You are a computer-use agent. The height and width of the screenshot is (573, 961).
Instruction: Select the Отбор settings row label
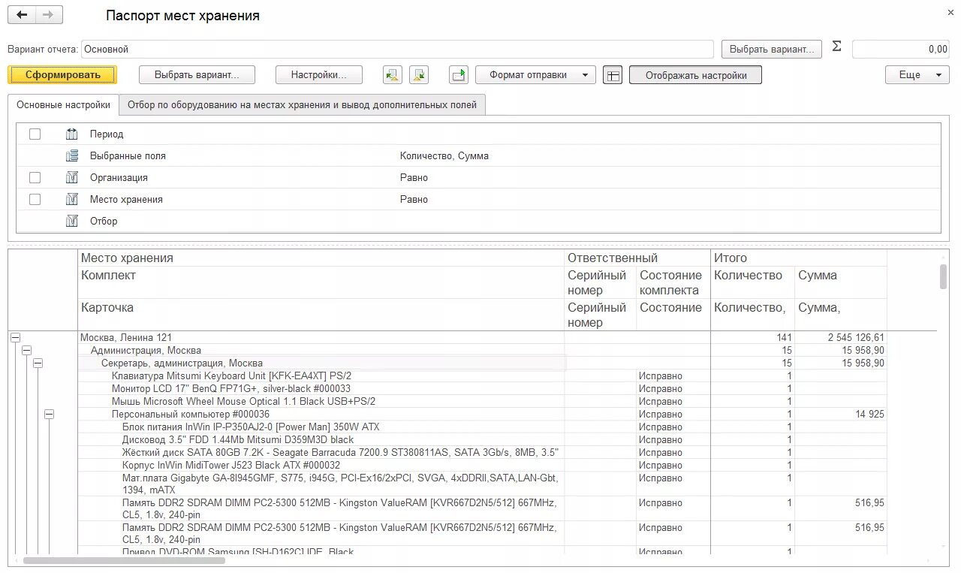pos(104,222)
